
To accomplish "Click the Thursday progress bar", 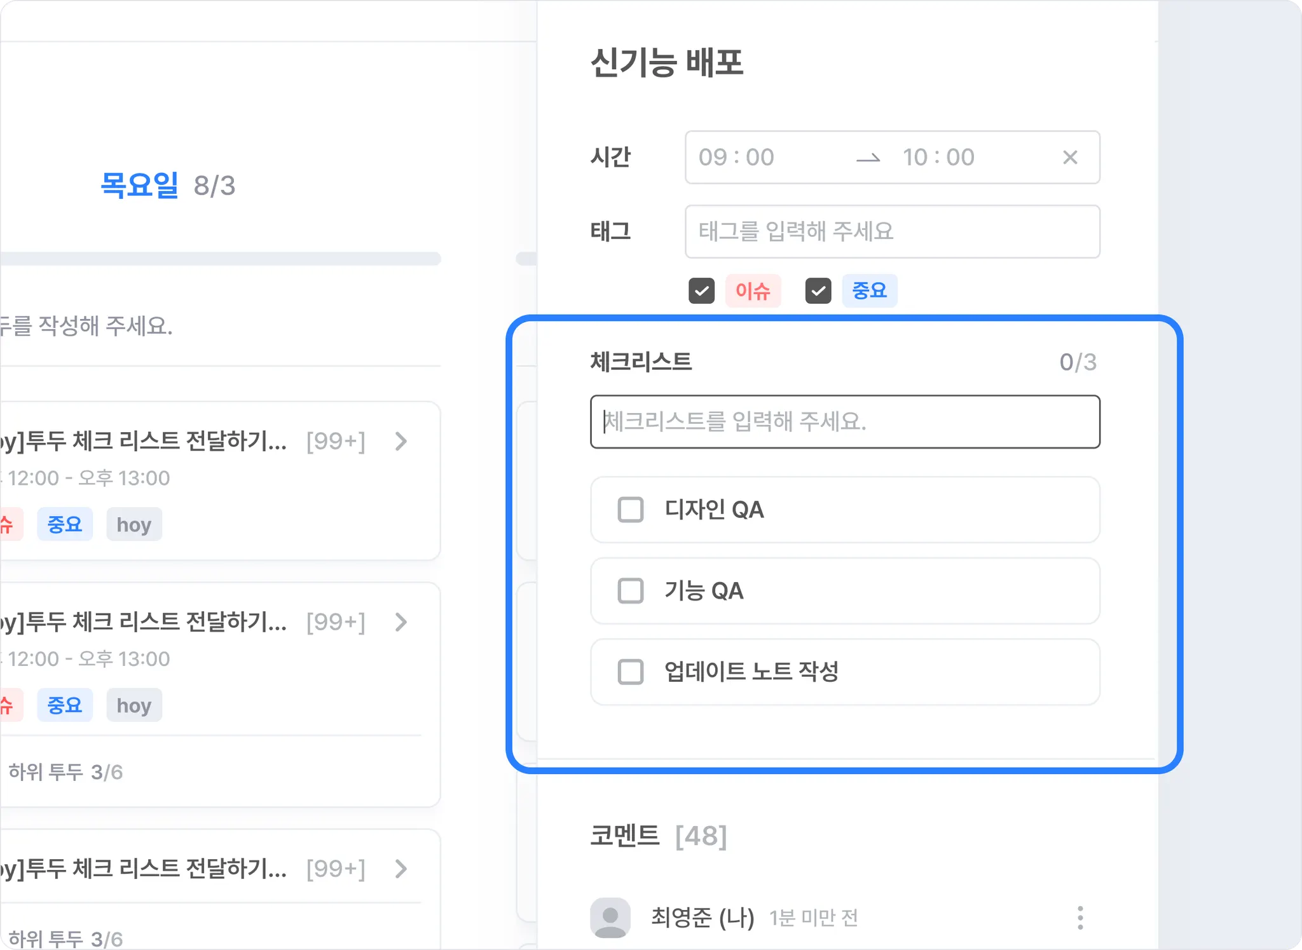I will (x=220, y=259).
